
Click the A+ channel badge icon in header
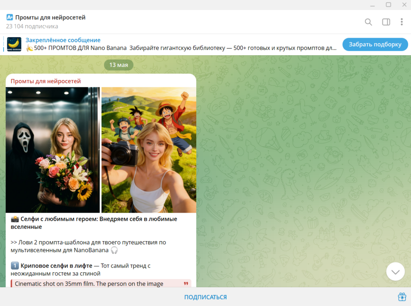click(10, 17)
